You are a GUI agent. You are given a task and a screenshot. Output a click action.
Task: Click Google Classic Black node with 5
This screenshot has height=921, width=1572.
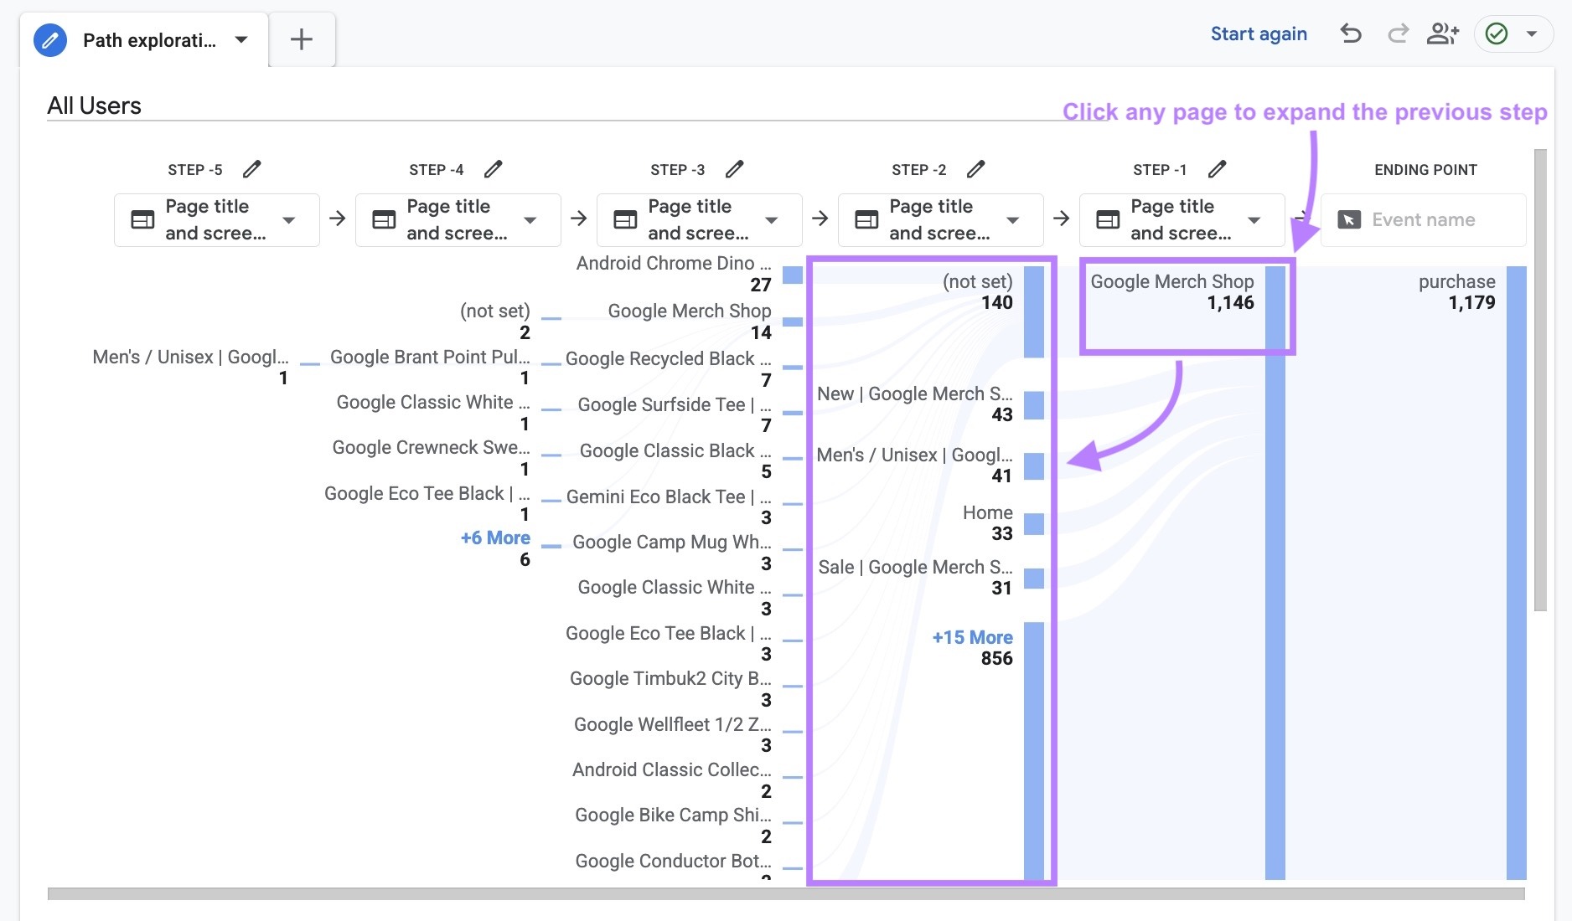[x=675, y=461]
